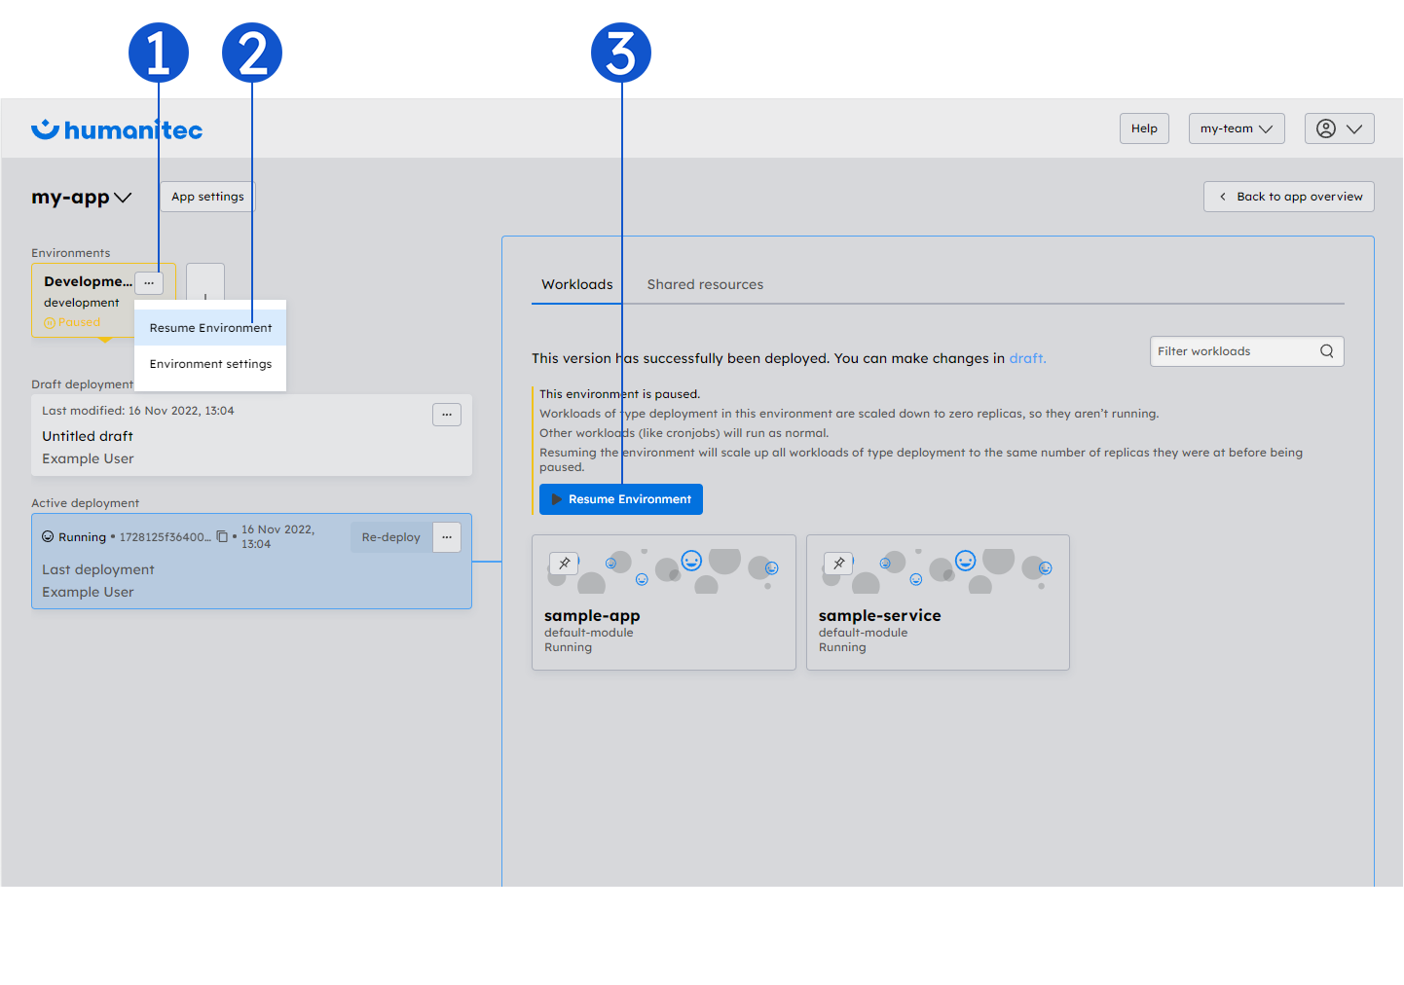
Task: Switch to the Shared resources tab
Action: pos(705,284)
